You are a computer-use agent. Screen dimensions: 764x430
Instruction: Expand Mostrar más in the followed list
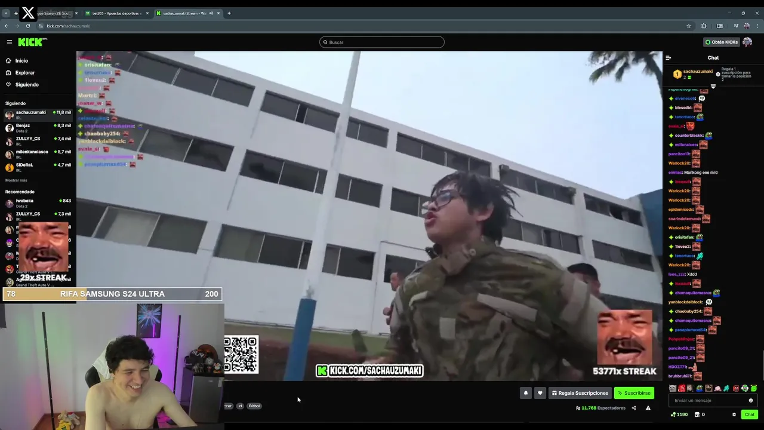(16, 180)
